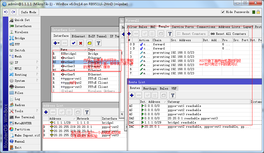This screenshot has height=153, width=264.
Task: Switch to Rules tab in Route List
Action: 164,88
